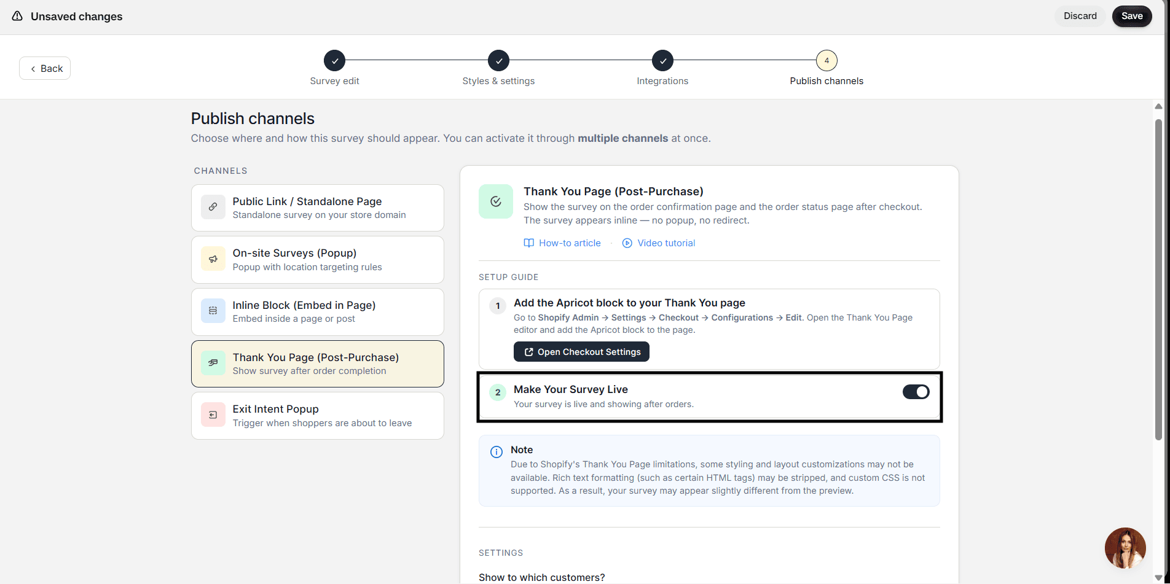Open the How-to article link
This screenshot has height=584, width=1170.
[562, 243]
